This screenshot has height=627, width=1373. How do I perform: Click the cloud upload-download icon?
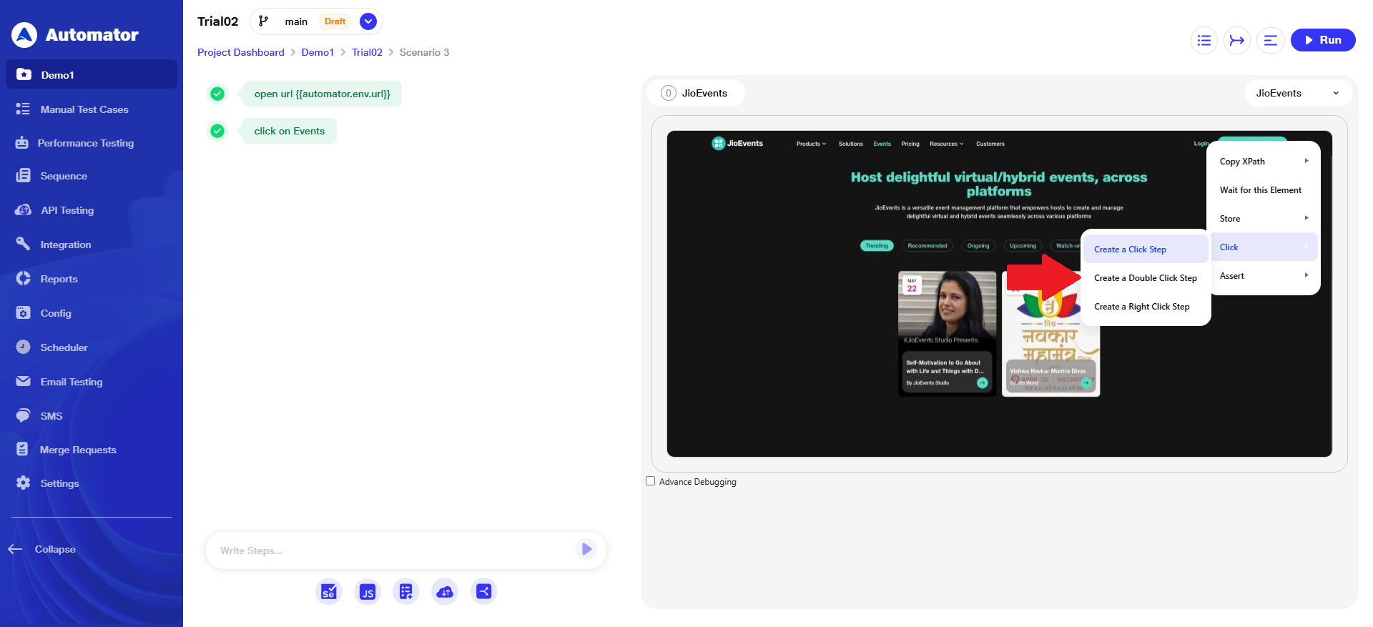pos(445,591)
